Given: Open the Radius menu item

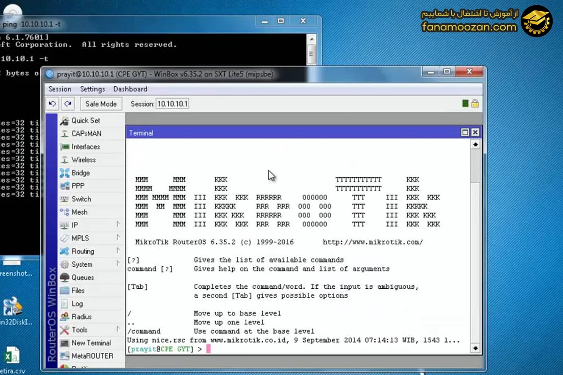Looking at the screenshot, I should [91, 317].
